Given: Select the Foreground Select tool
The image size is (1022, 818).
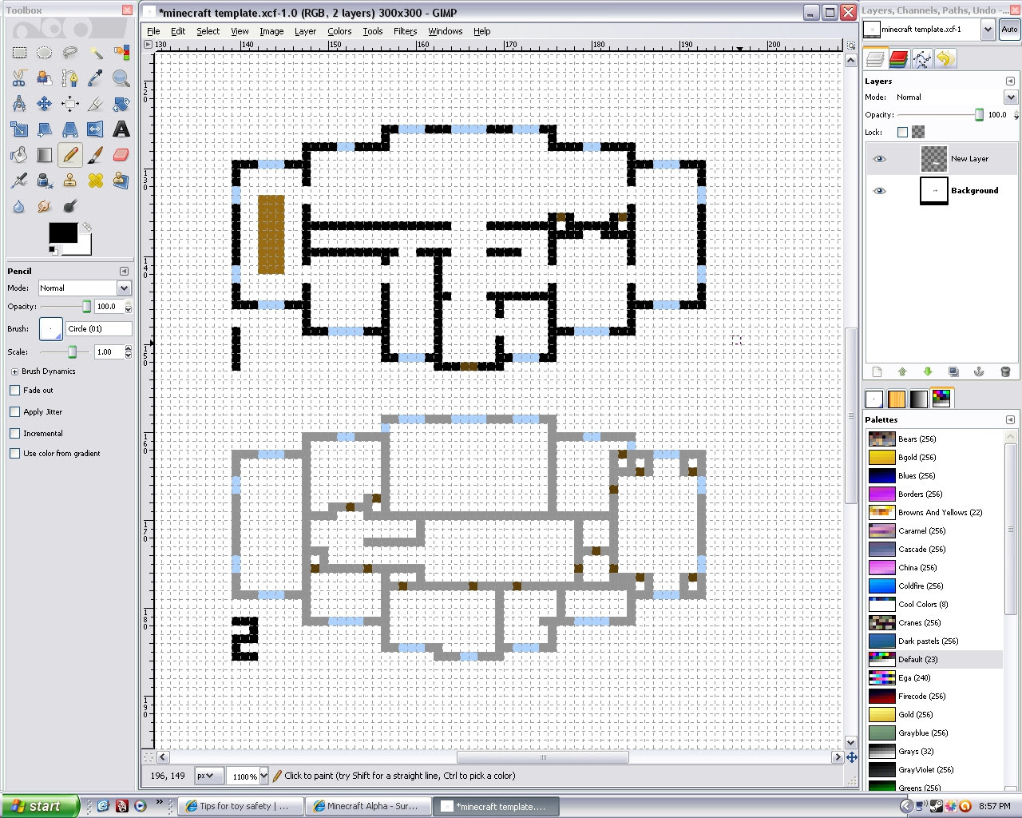Looking at the screenshot, I should pos(45,78).
